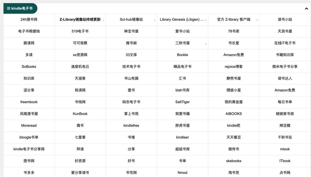311x177 pixels.
Task: Visit 78书库
Action: [x=234, y=31]
